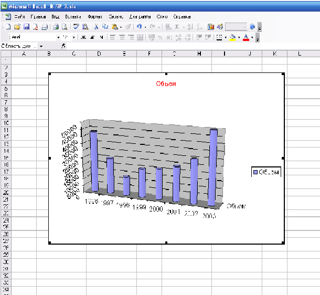
Task: Click Sort Ascending icon
Action: click(x=190, y=27)
